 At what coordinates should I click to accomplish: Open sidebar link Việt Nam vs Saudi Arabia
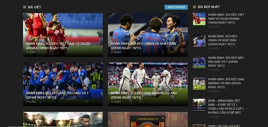pyautogui.click(x=226, y=19)
